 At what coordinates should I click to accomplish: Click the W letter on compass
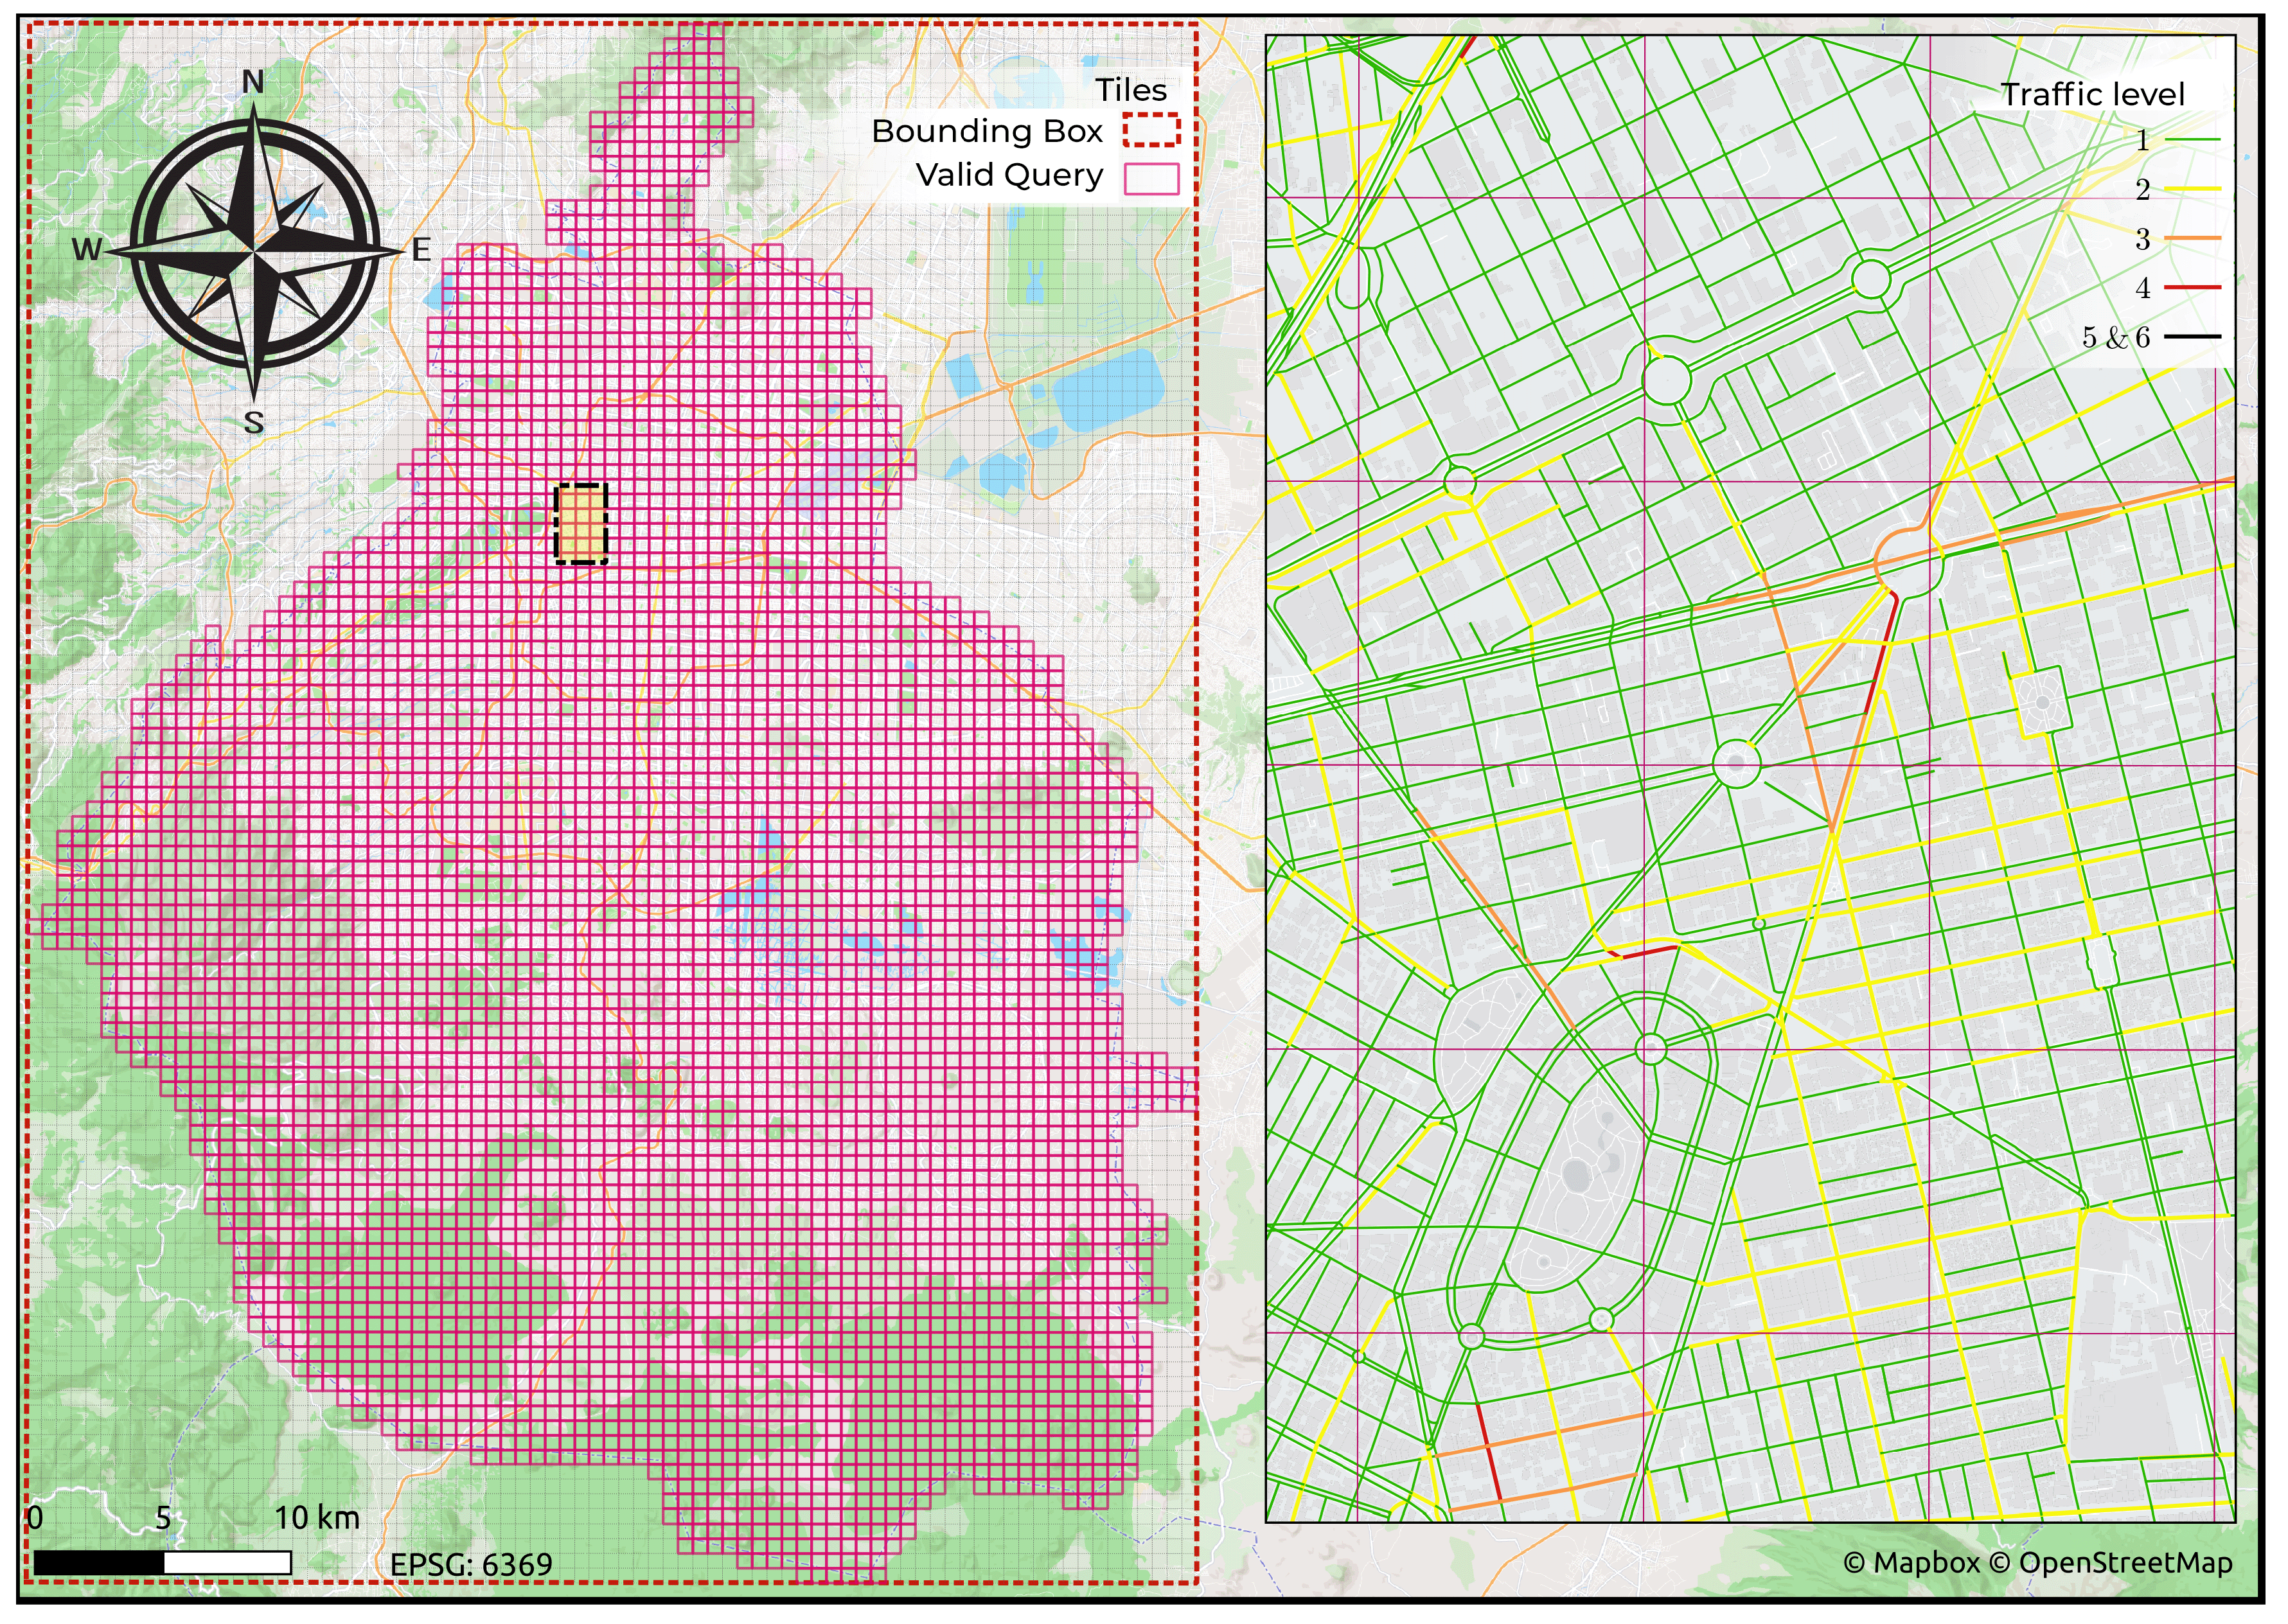pyautogui.click(x=87, y=250)
